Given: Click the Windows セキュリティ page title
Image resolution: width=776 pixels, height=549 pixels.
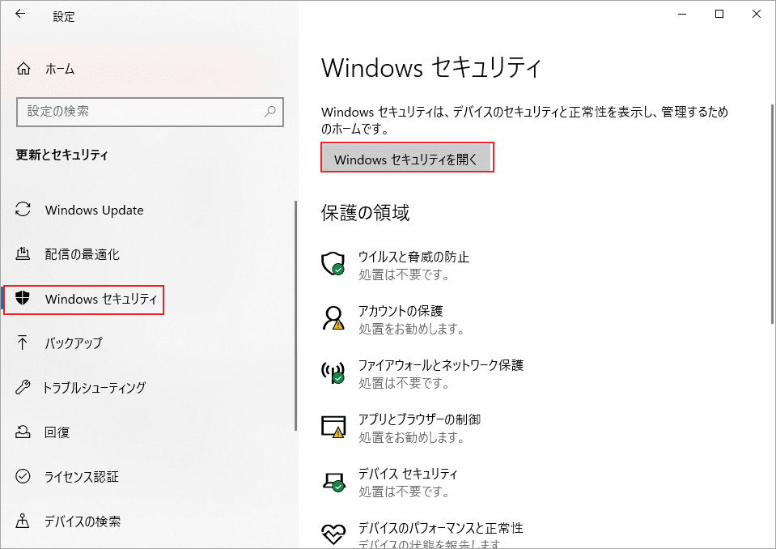Looking at the screenshot, I should (431, 67).
